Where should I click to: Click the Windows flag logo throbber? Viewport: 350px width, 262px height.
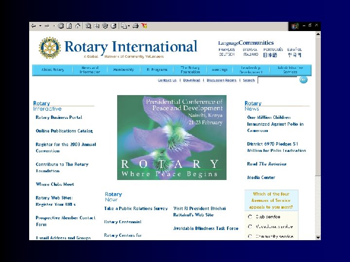pyautogui.click(x=295, y=26)
